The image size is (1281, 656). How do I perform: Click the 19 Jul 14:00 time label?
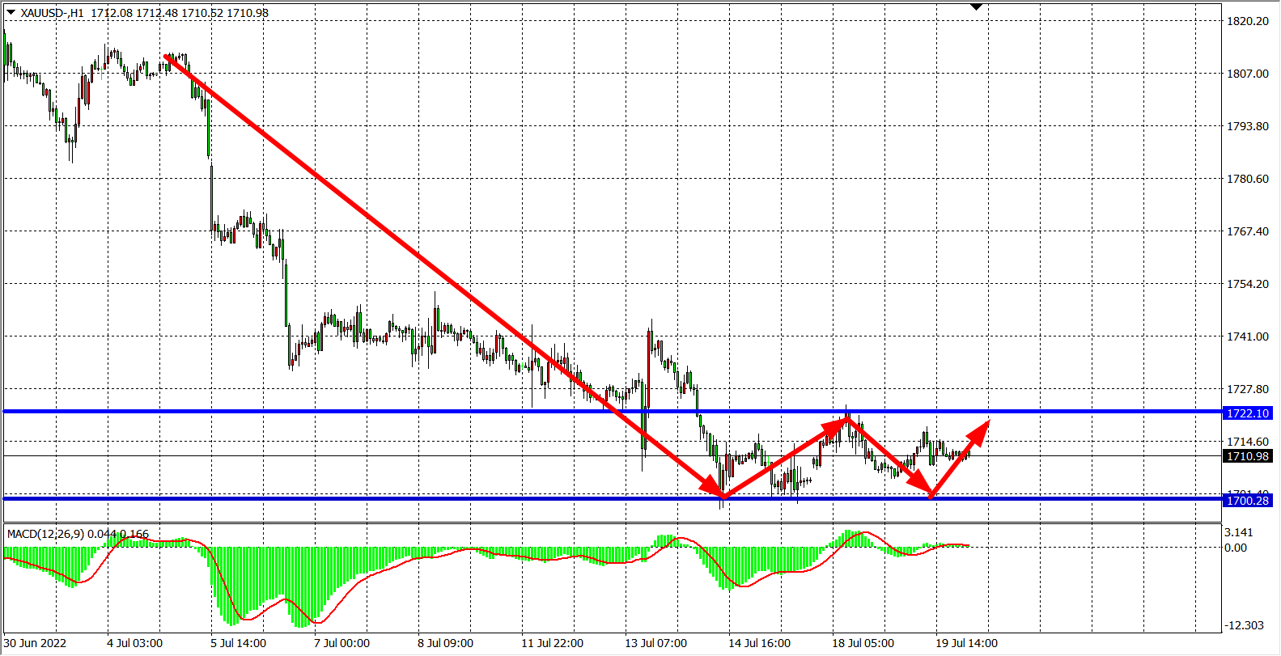coord(966,643)
